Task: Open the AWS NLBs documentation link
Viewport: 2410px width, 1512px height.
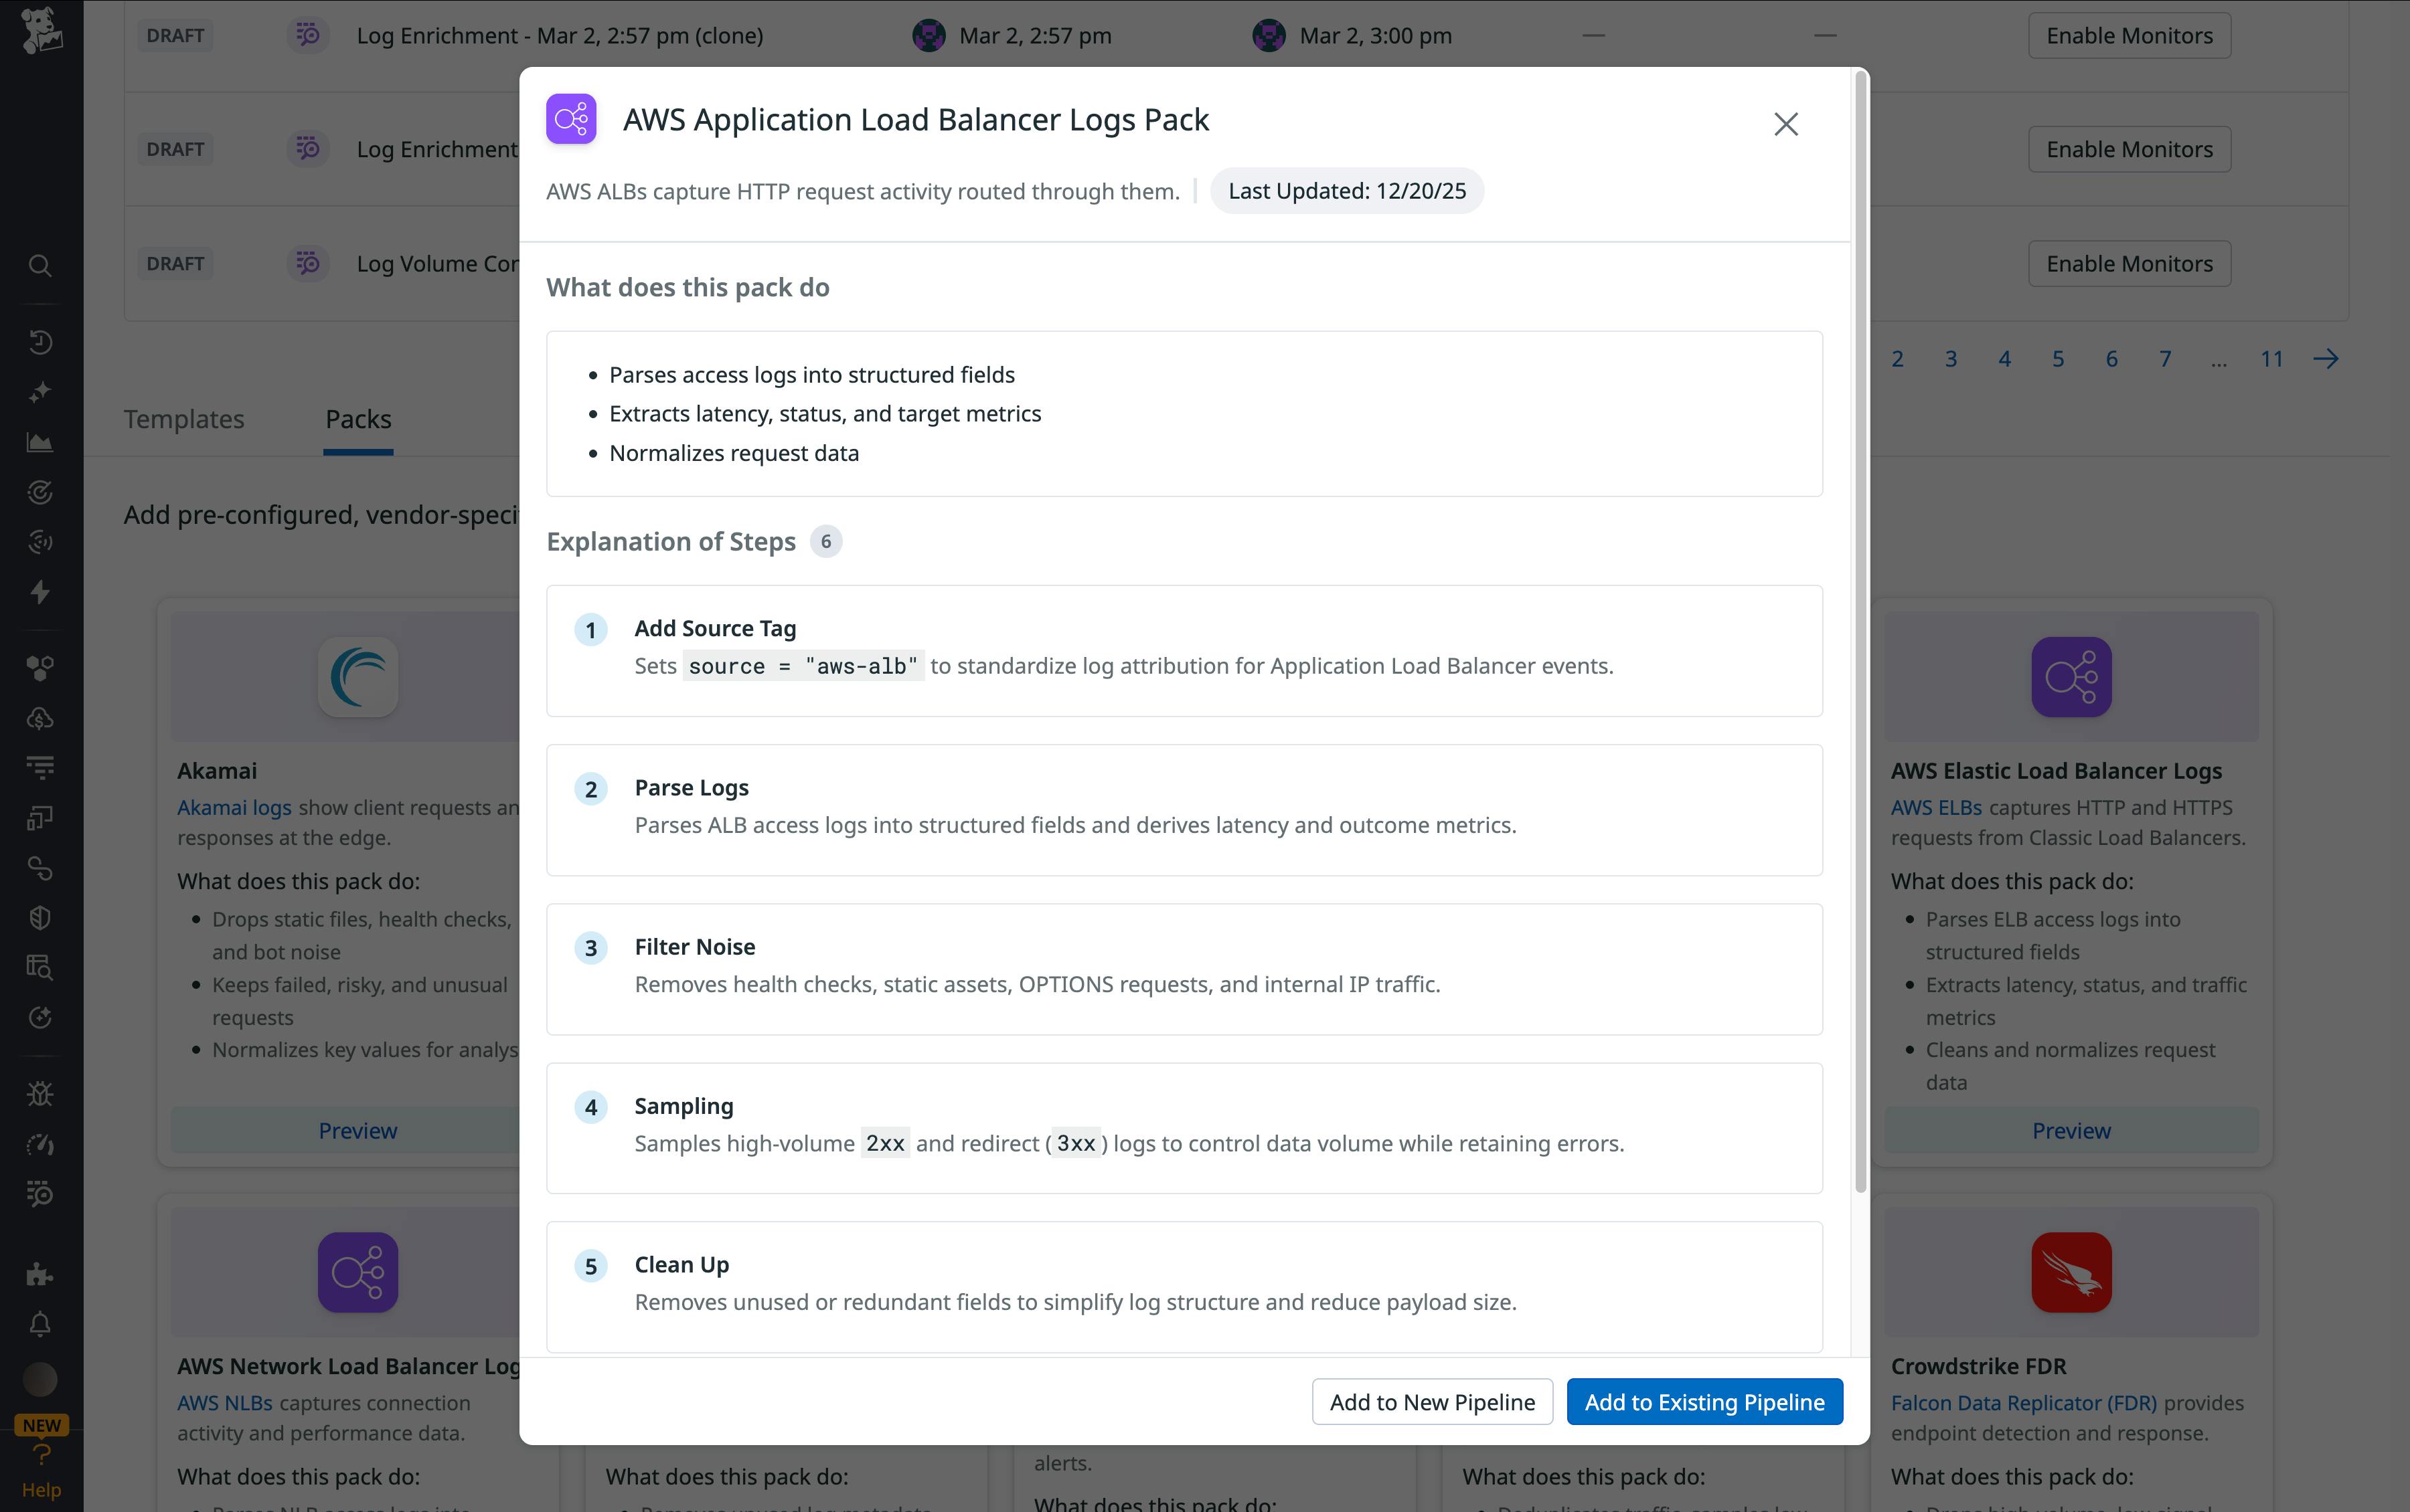Action: 222,1402
